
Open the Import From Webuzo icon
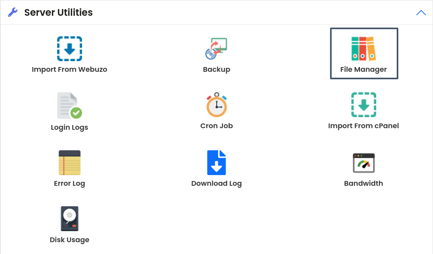(x=69, y=49)
